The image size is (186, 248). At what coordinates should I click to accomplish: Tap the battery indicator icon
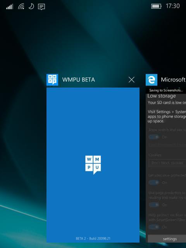point(156,6)
